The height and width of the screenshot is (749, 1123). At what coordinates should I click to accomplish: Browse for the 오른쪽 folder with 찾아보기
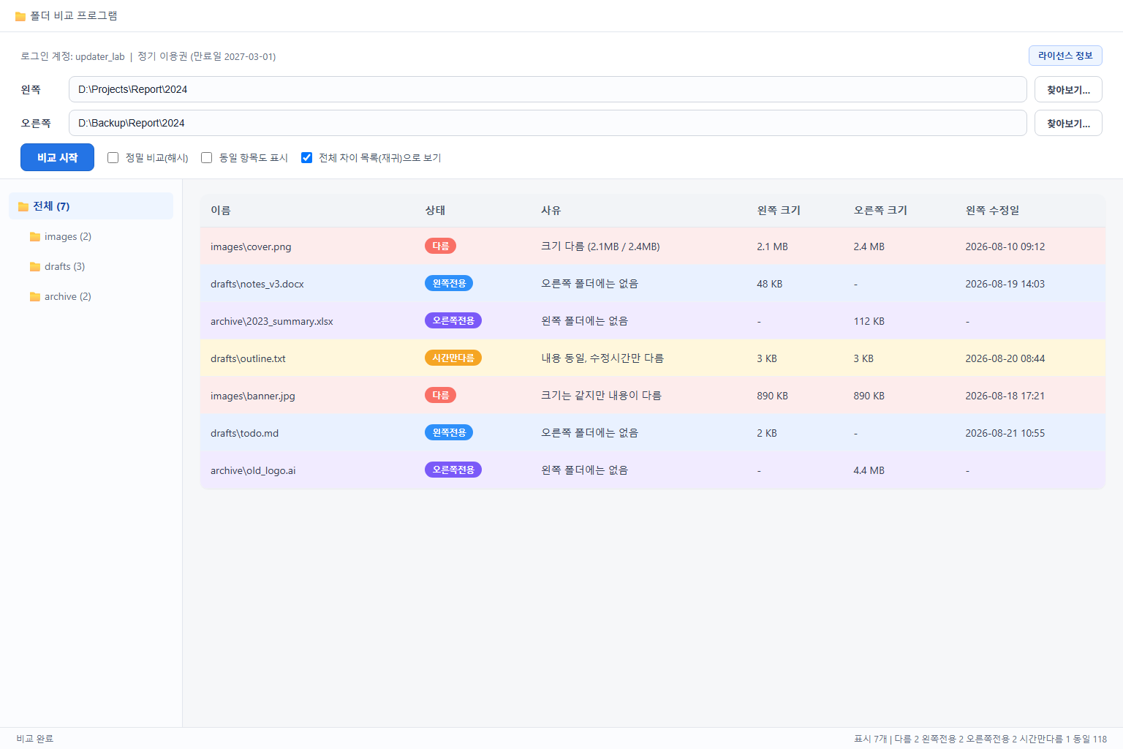click(x=1068, y=123)
